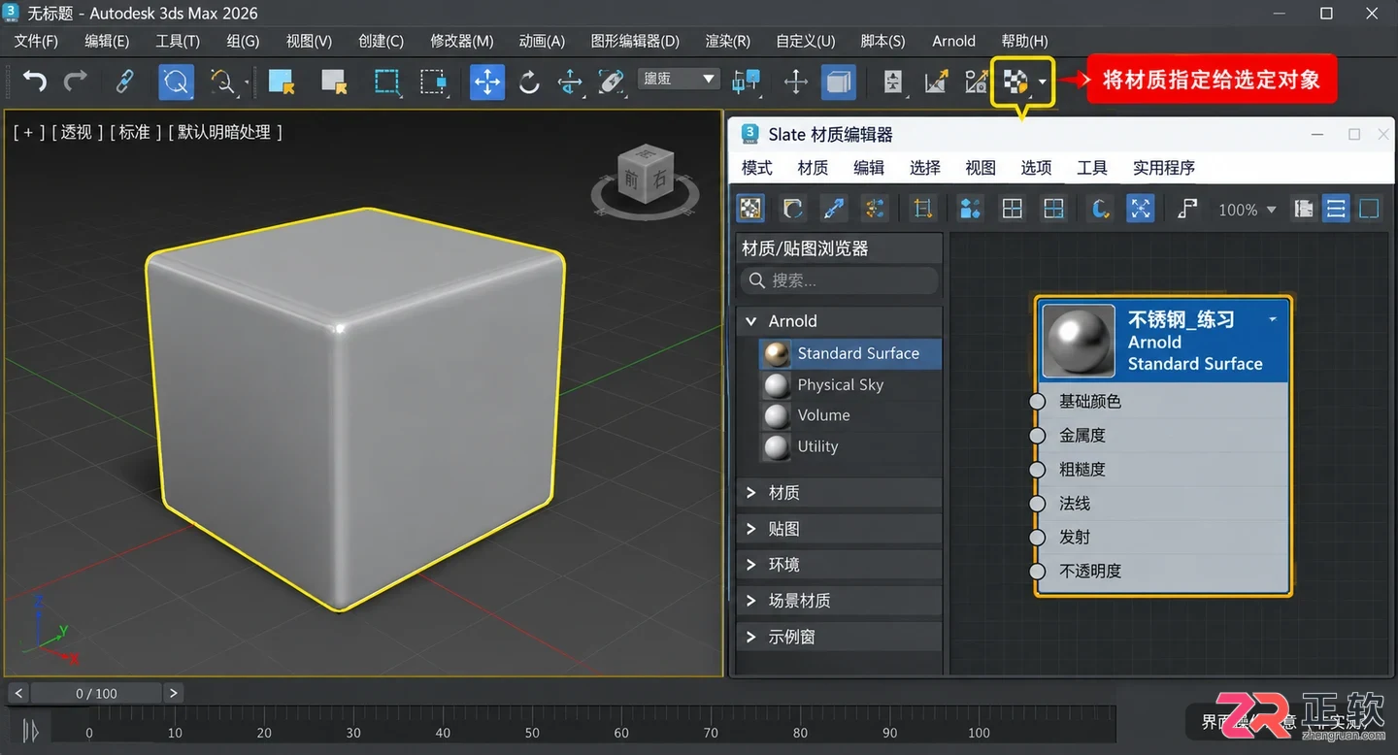Viewport: 1398px width, 755px height.
Task: Open the 渲染(R) menu
Action: tap(728, 41)
